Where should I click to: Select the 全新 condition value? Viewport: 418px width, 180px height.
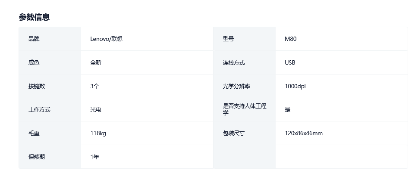point(96,62)
